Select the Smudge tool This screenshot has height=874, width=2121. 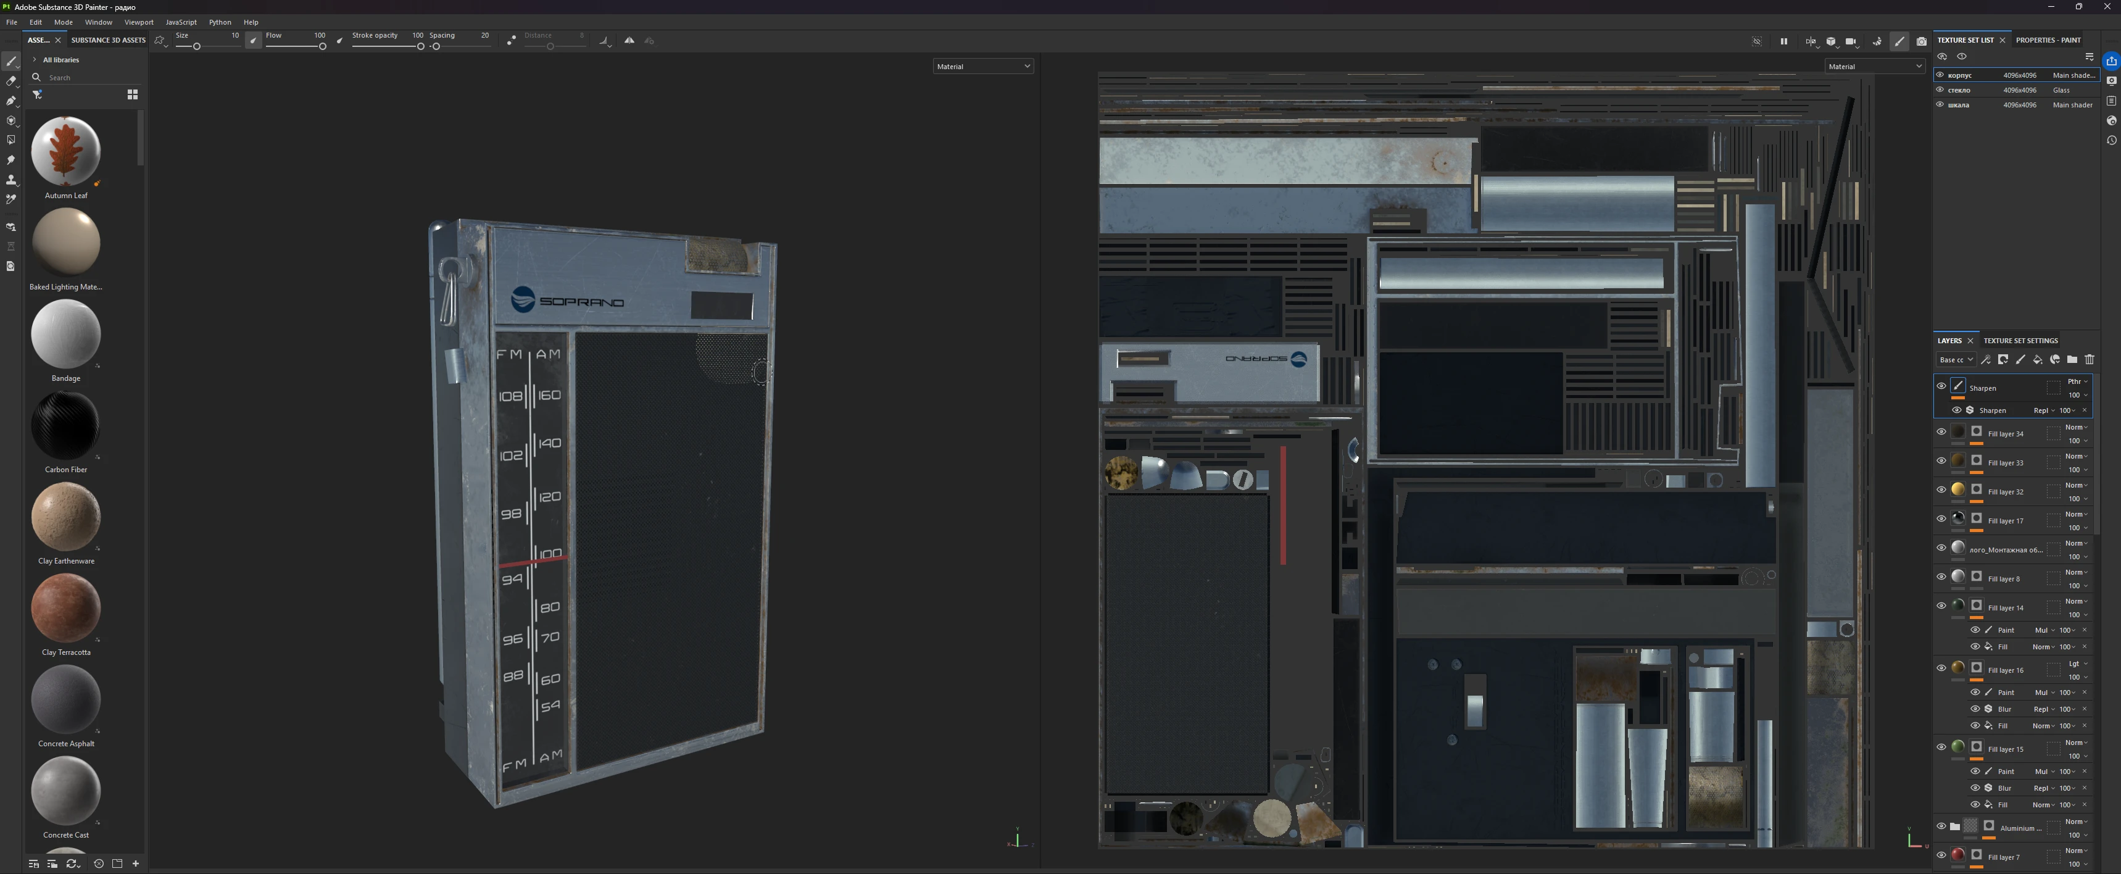tap(10, 160)
